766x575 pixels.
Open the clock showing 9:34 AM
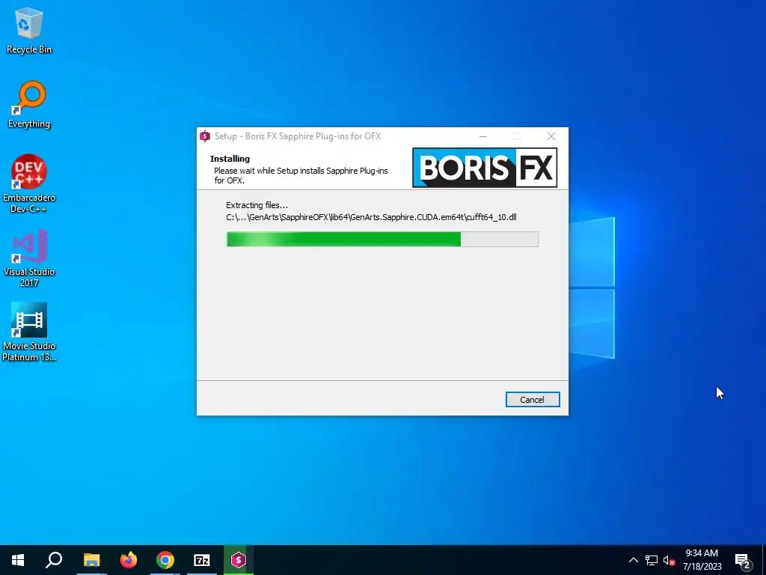click(702, 560)
